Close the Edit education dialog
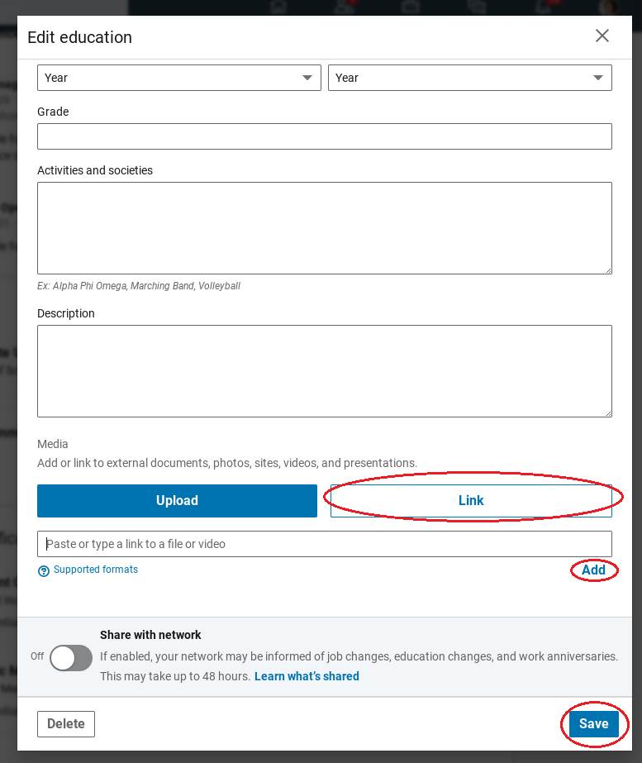 (602, 36)
